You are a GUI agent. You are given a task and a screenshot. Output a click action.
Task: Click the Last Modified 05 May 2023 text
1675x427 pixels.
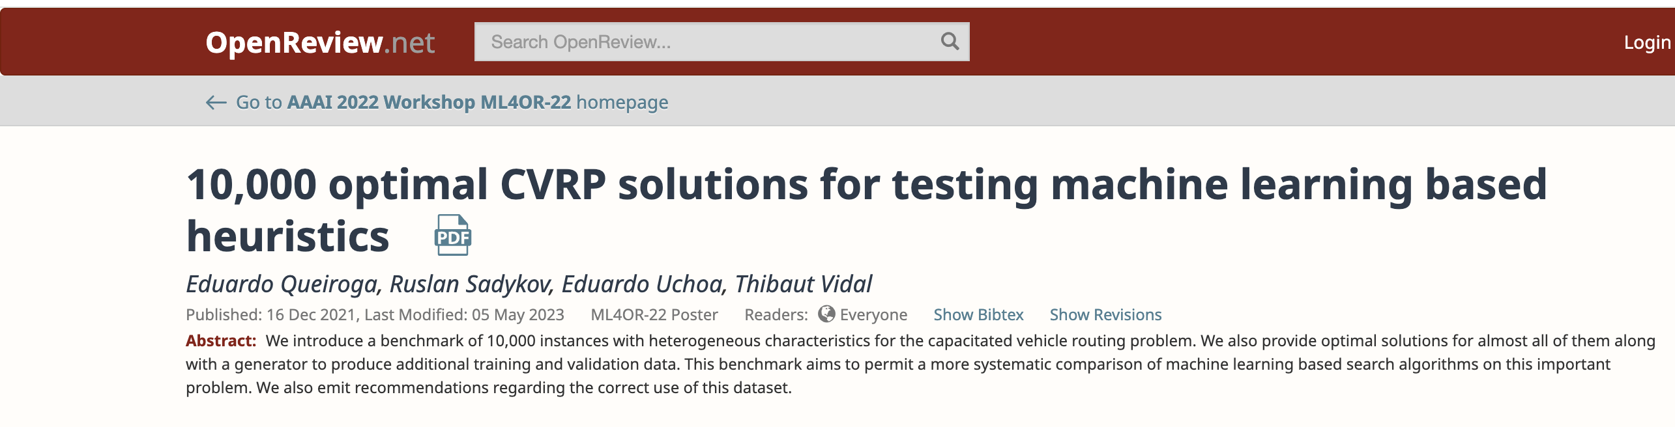464,315
